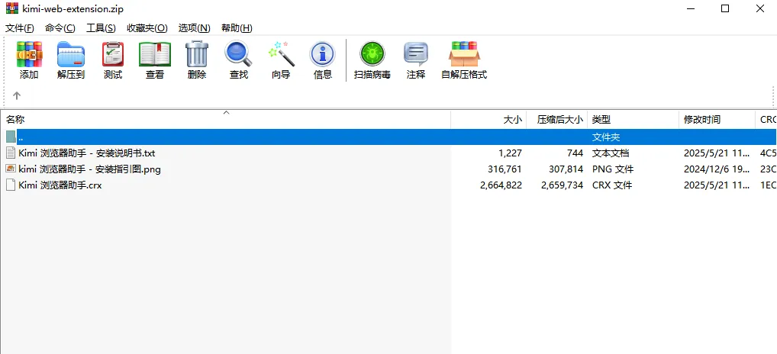The width and height of the screenshot is (777, 354).
Task: Sort by the 大小 column header
Action: 488,119
